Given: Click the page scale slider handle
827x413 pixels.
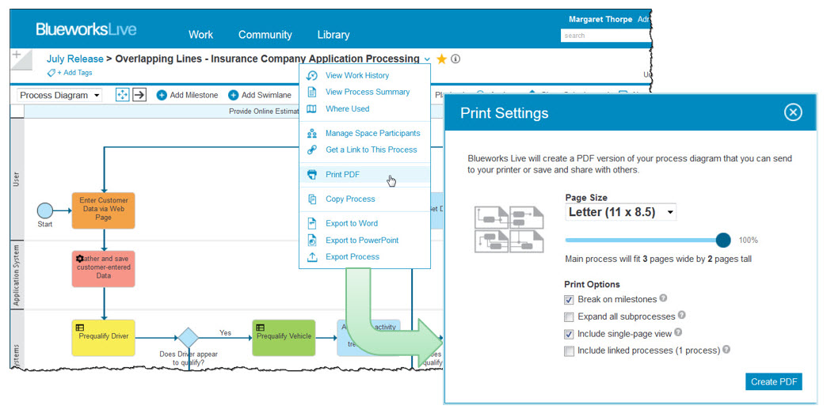Looking at the screenshot, I should [x=724, y=241].
